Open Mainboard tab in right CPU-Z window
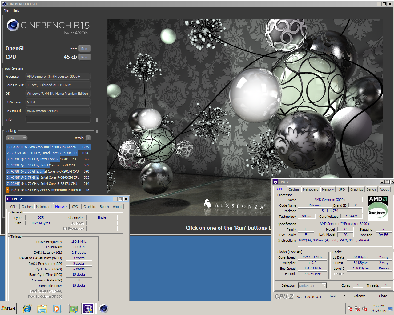 311,189
